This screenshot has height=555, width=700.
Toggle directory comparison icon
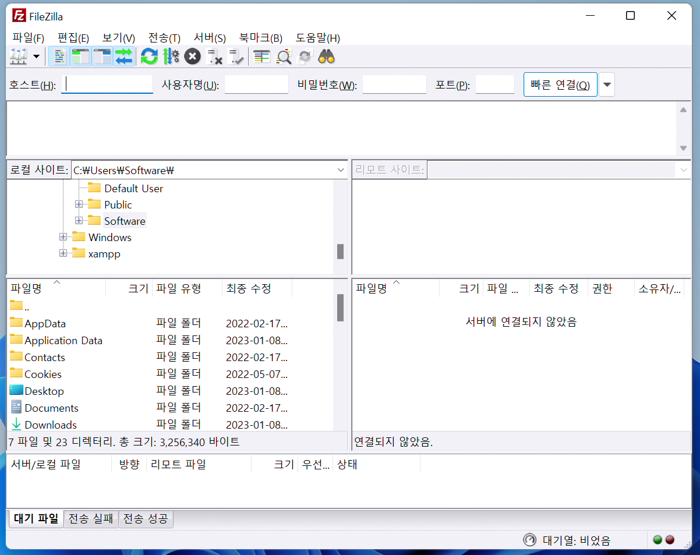click(283, 56)
